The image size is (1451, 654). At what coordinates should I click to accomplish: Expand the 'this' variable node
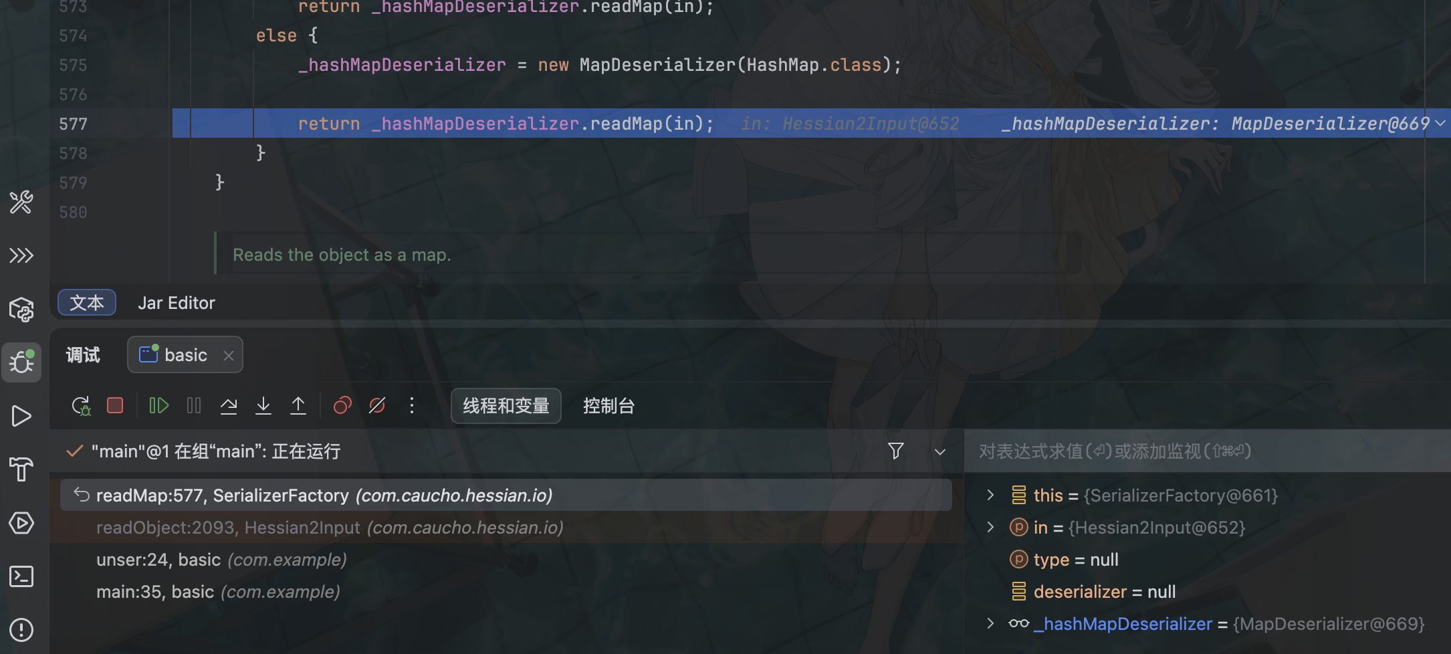tap(990, 496)
